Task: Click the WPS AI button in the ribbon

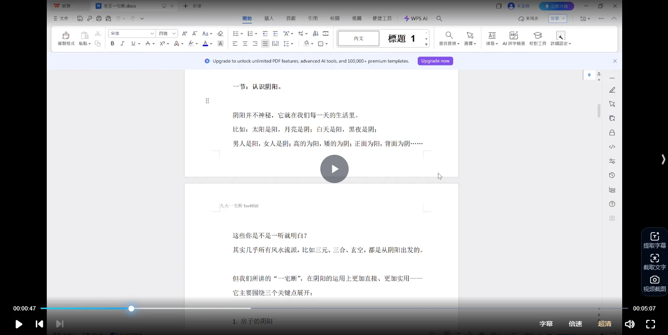Action: tap(415, 18)
